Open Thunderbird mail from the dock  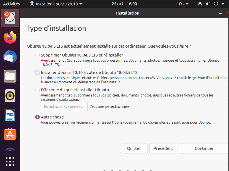(10, 57)
